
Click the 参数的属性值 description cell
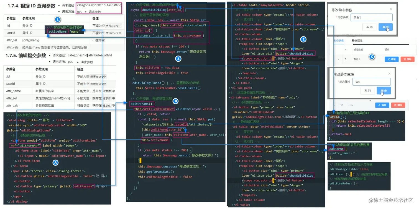pos(54,105)
